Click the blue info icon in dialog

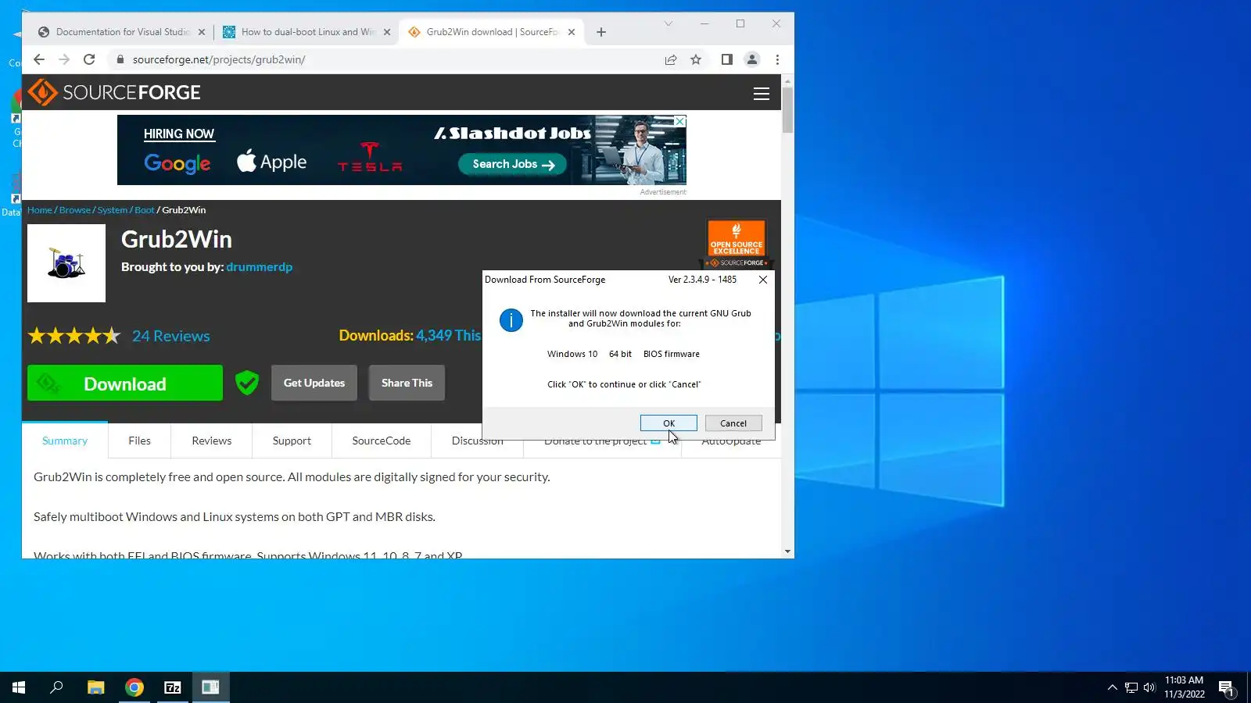click(511, 320)
